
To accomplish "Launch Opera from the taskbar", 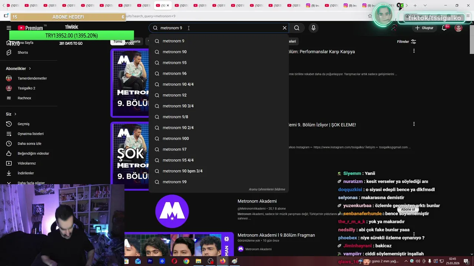I will 174,261.
